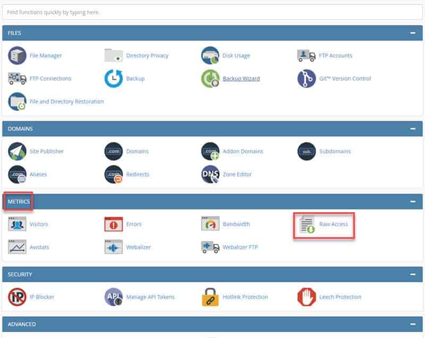Click the Manage API Tokens icon

[x=114, y=297]
